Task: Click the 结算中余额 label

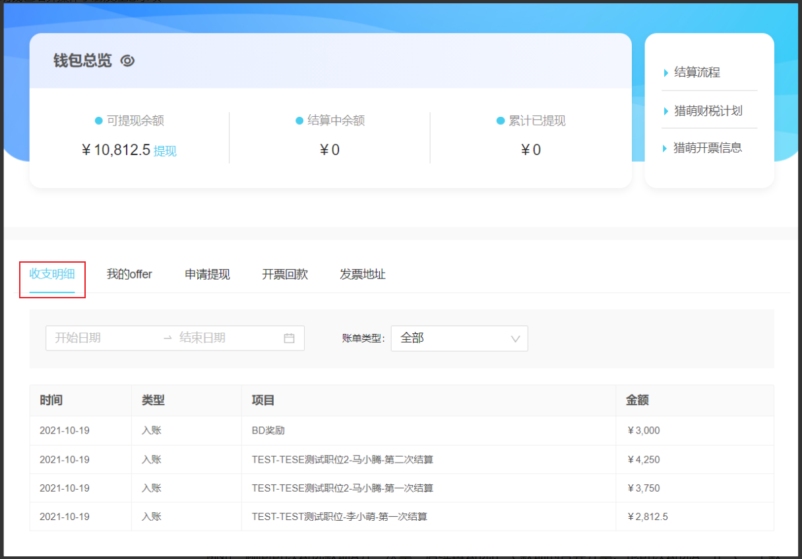Action: coord(336,121)
